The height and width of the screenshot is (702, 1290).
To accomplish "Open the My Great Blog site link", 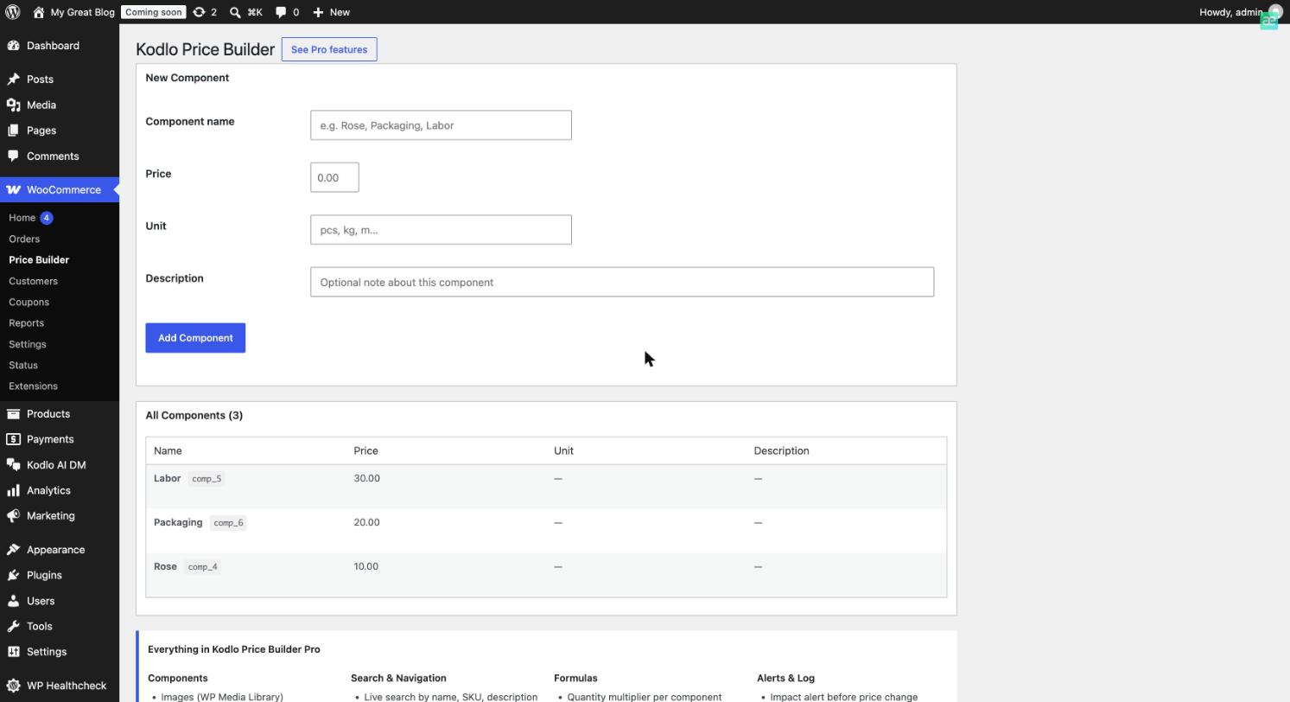I will [83, 12].
